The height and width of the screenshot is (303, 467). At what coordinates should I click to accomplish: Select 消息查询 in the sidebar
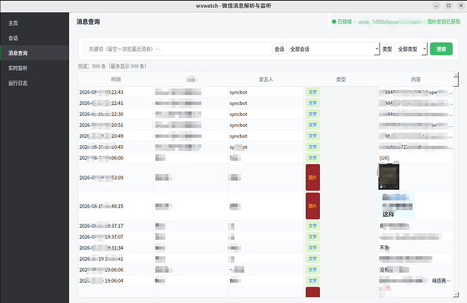(35, 53)
